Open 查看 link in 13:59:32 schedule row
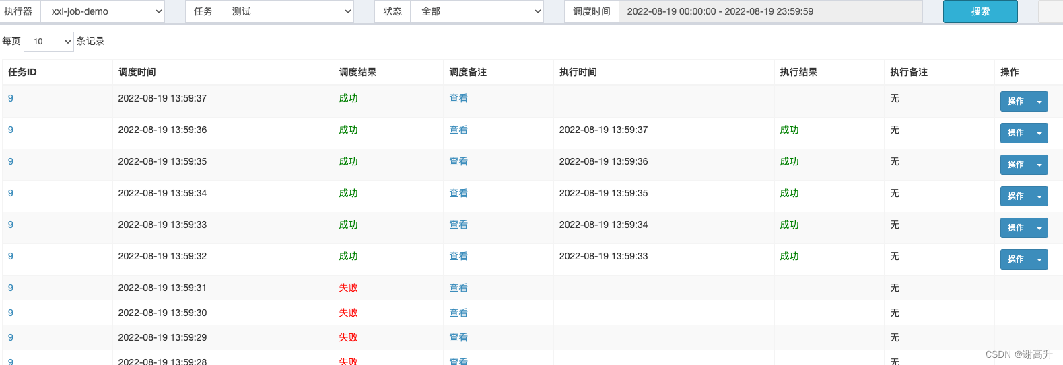The width and height of the screenshot is (1063, 365). pyautogui.click(x=458, y=256)
